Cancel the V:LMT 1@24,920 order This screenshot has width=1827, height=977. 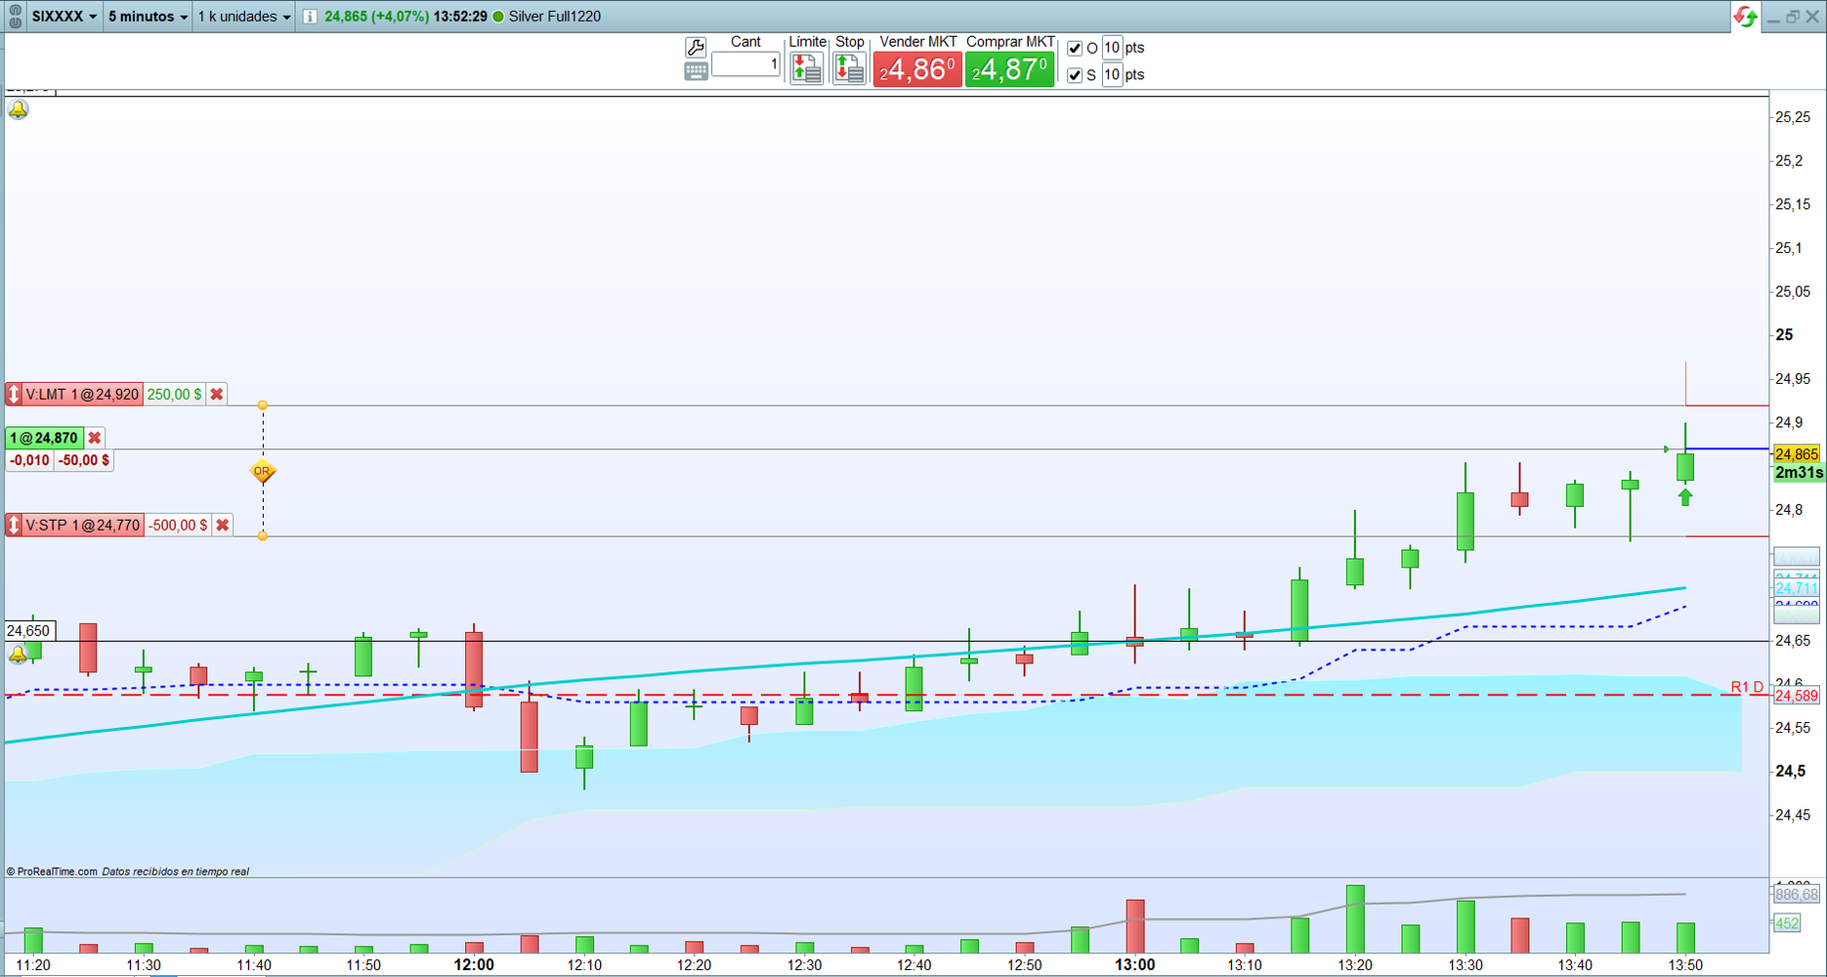pyautogui.click(x=217, y=395)
